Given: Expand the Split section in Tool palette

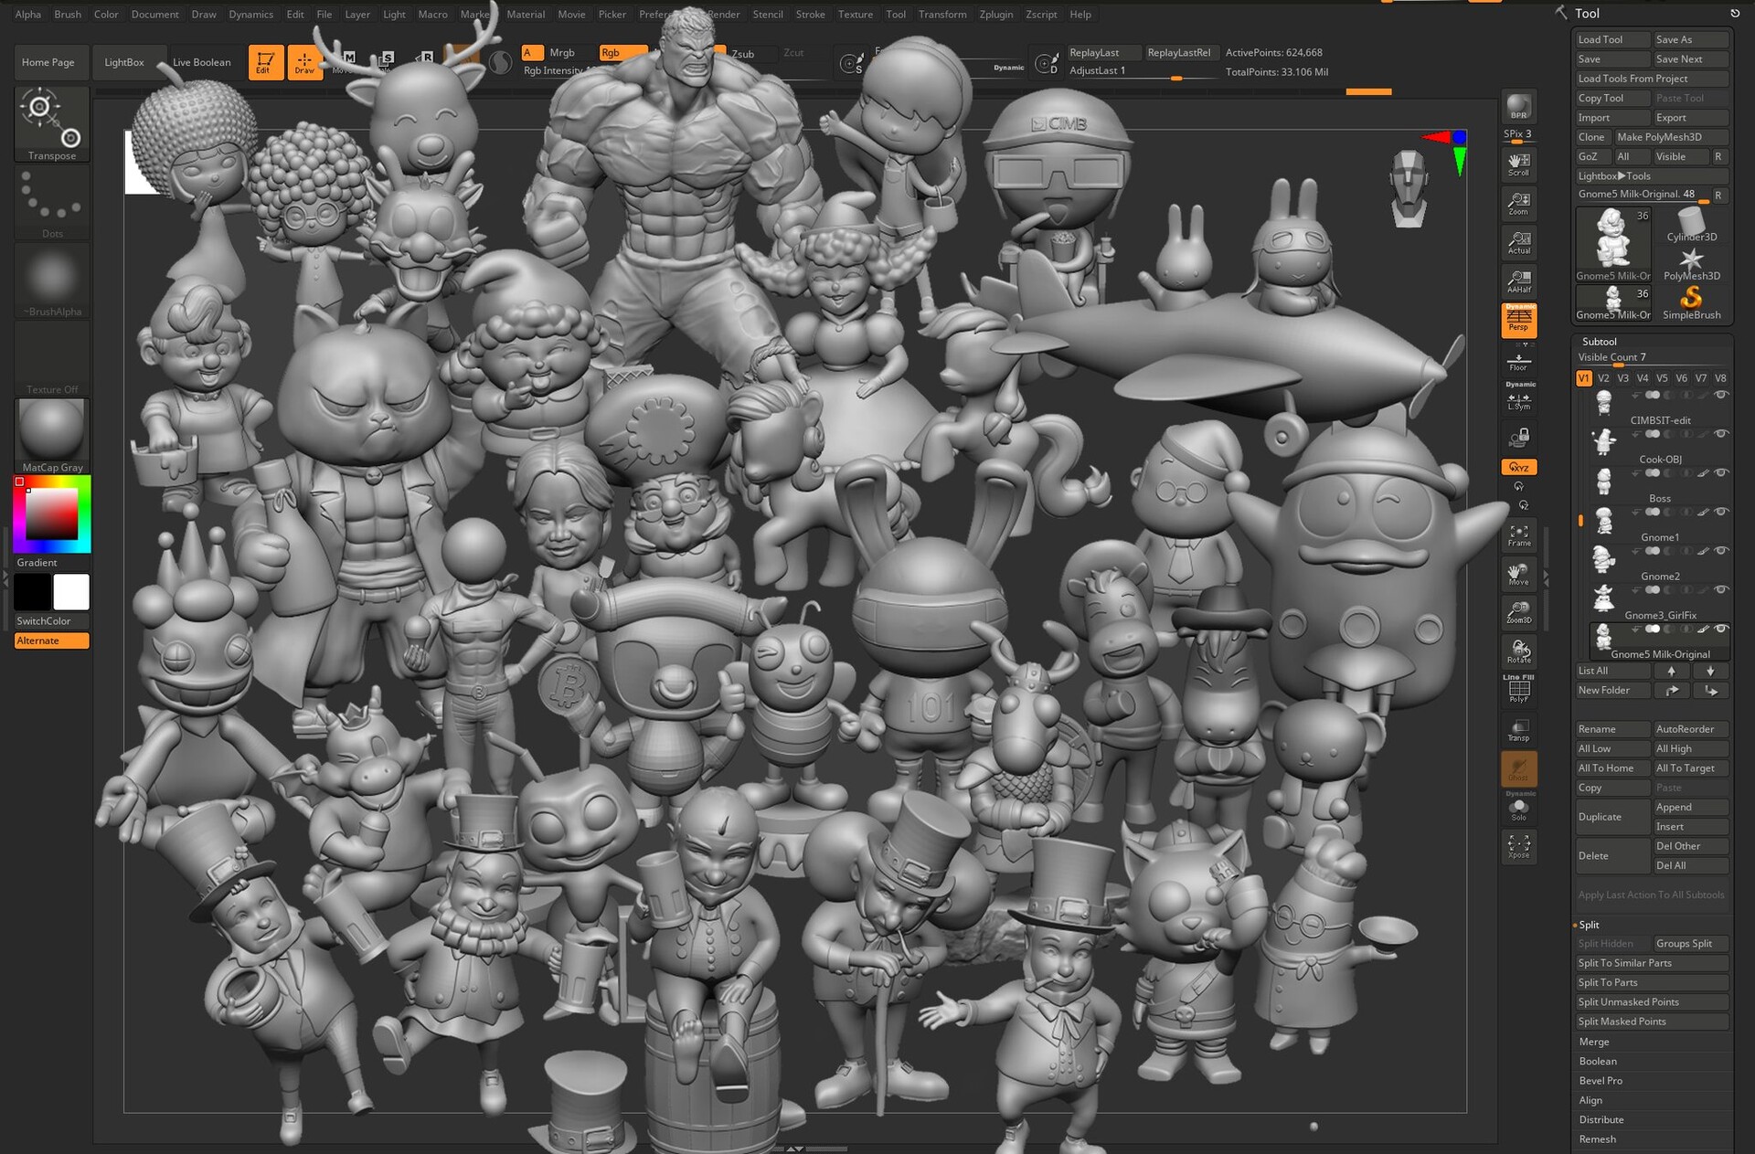Looking at the screenshot, I should 1590,925.
